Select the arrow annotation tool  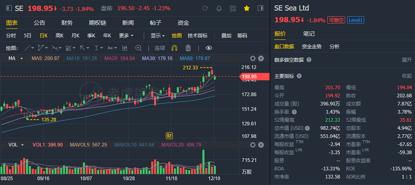point(83,48)
